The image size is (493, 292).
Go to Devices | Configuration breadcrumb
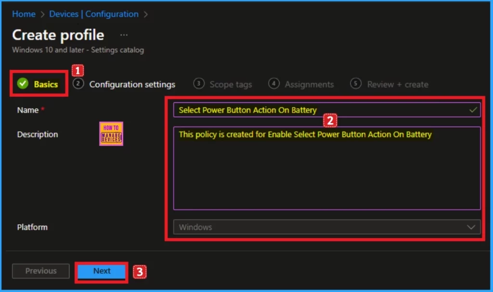point(94,14)
